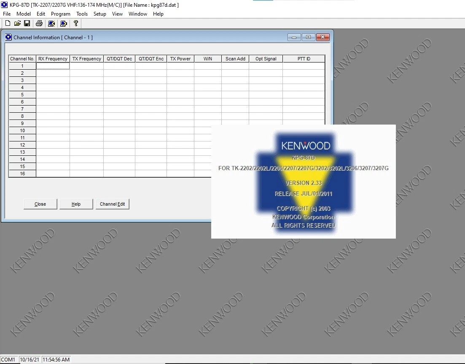Expand the Program menu
Screen dimensions: 465x364
pyautogui.click(x=61, y=14)
